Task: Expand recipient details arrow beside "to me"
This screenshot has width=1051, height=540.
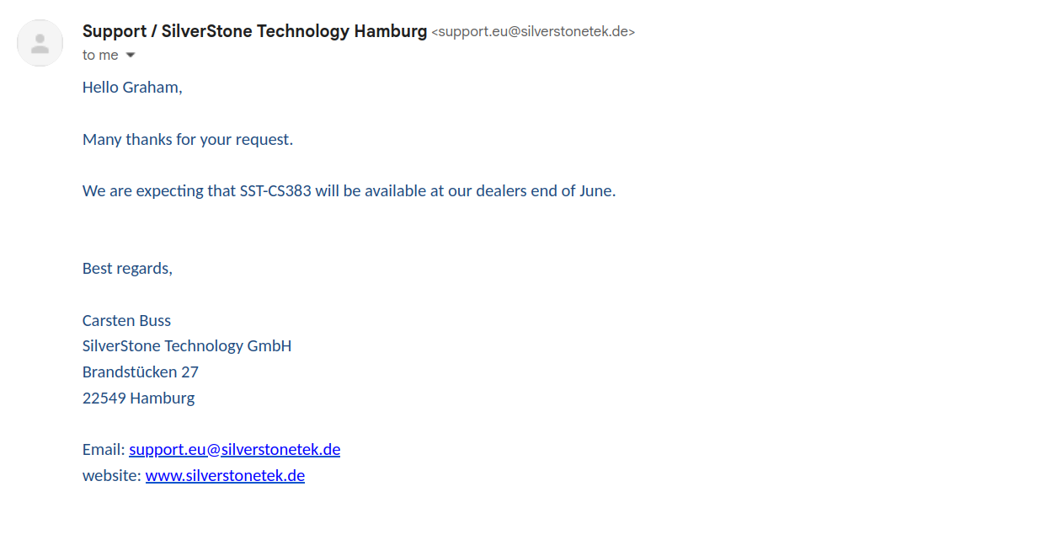Action: tap(131, 56)
